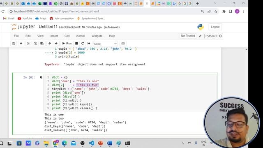Open the Edit menu
Screen dimensions: 263x148
[x=28, y=36]
